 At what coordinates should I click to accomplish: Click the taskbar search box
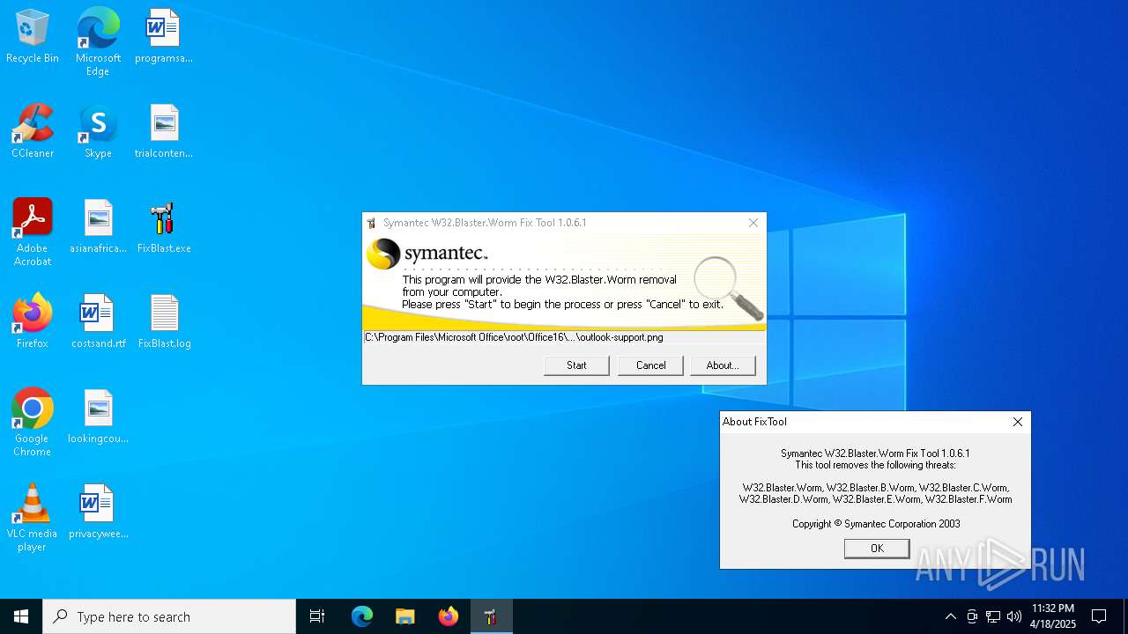click(169, 616)
